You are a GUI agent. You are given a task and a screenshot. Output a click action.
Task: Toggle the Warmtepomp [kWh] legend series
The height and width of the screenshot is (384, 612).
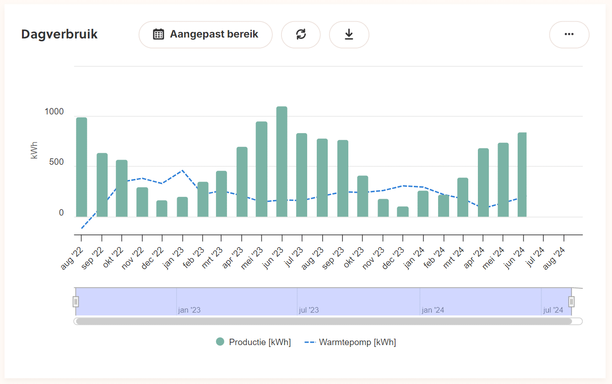coord(350,342)
